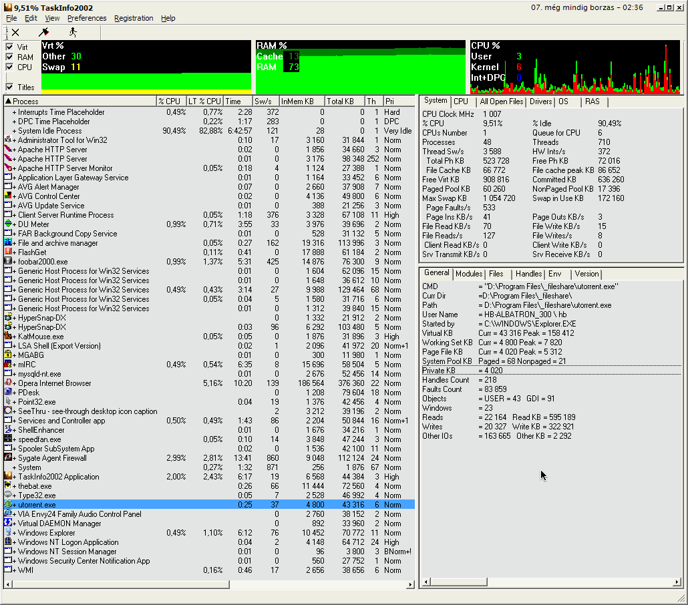This screenshot has height=605, width=688.
Task: Click the running man toolbar icon
Action: pyautogui.click(x=72, y=31)
